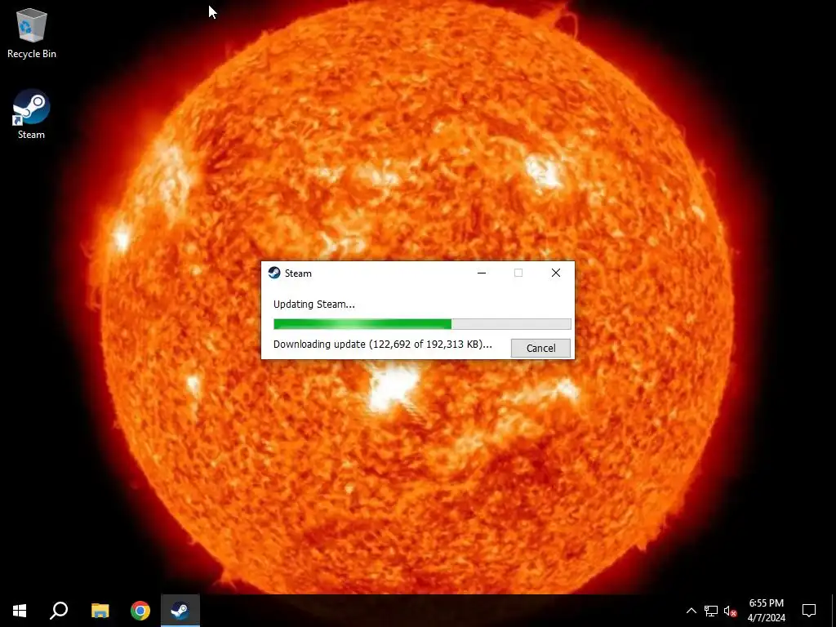Viewport: 836px width, 627px height.
Task: Open the Action Center notifications icon
Action: tap(809, 611)
